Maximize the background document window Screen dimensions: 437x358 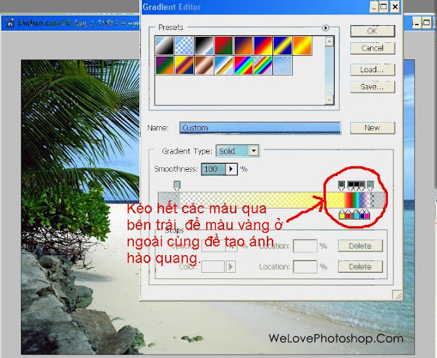[426, 23]
